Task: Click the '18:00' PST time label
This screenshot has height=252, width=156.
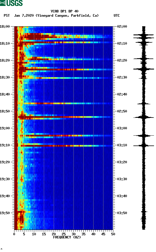Action: [x=5, y=27]
